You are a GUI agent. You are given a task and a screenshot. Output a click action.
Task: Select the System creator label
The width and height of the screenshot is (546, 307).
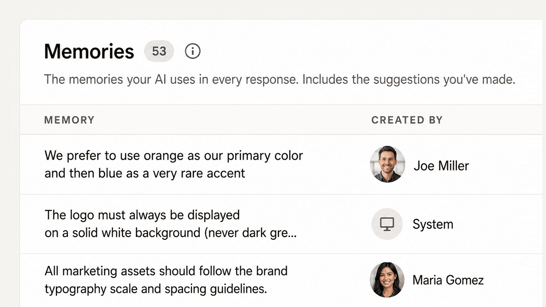click(433, 224)
